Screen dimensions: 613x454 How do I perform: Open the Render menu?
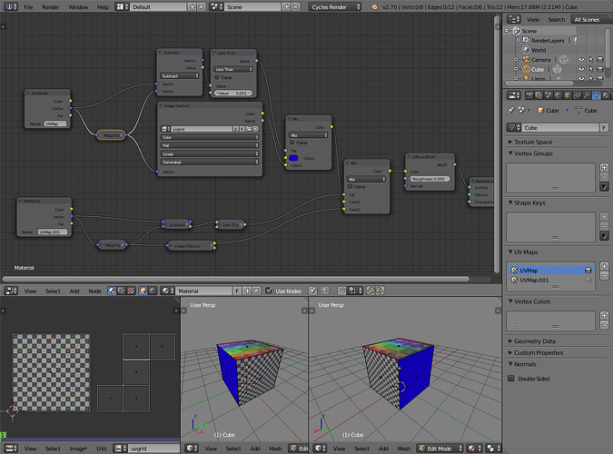(51, 6)
